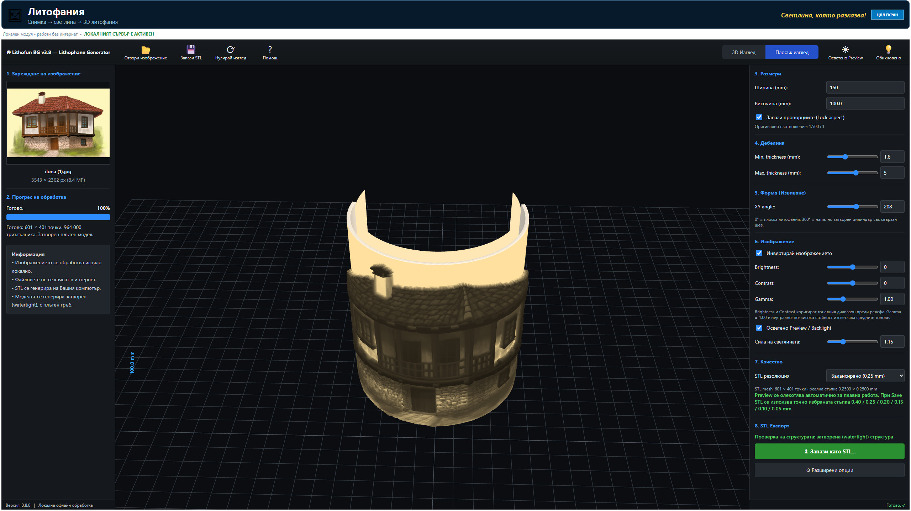The width and height of the screenshot is (911, 511).
Task: Click Височина (mm) input field
Action: coord(865,103)
